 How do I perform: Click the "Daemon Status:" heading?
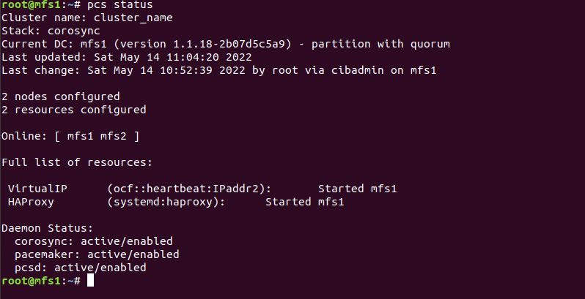pyautogui.click(x=47, y=228)
